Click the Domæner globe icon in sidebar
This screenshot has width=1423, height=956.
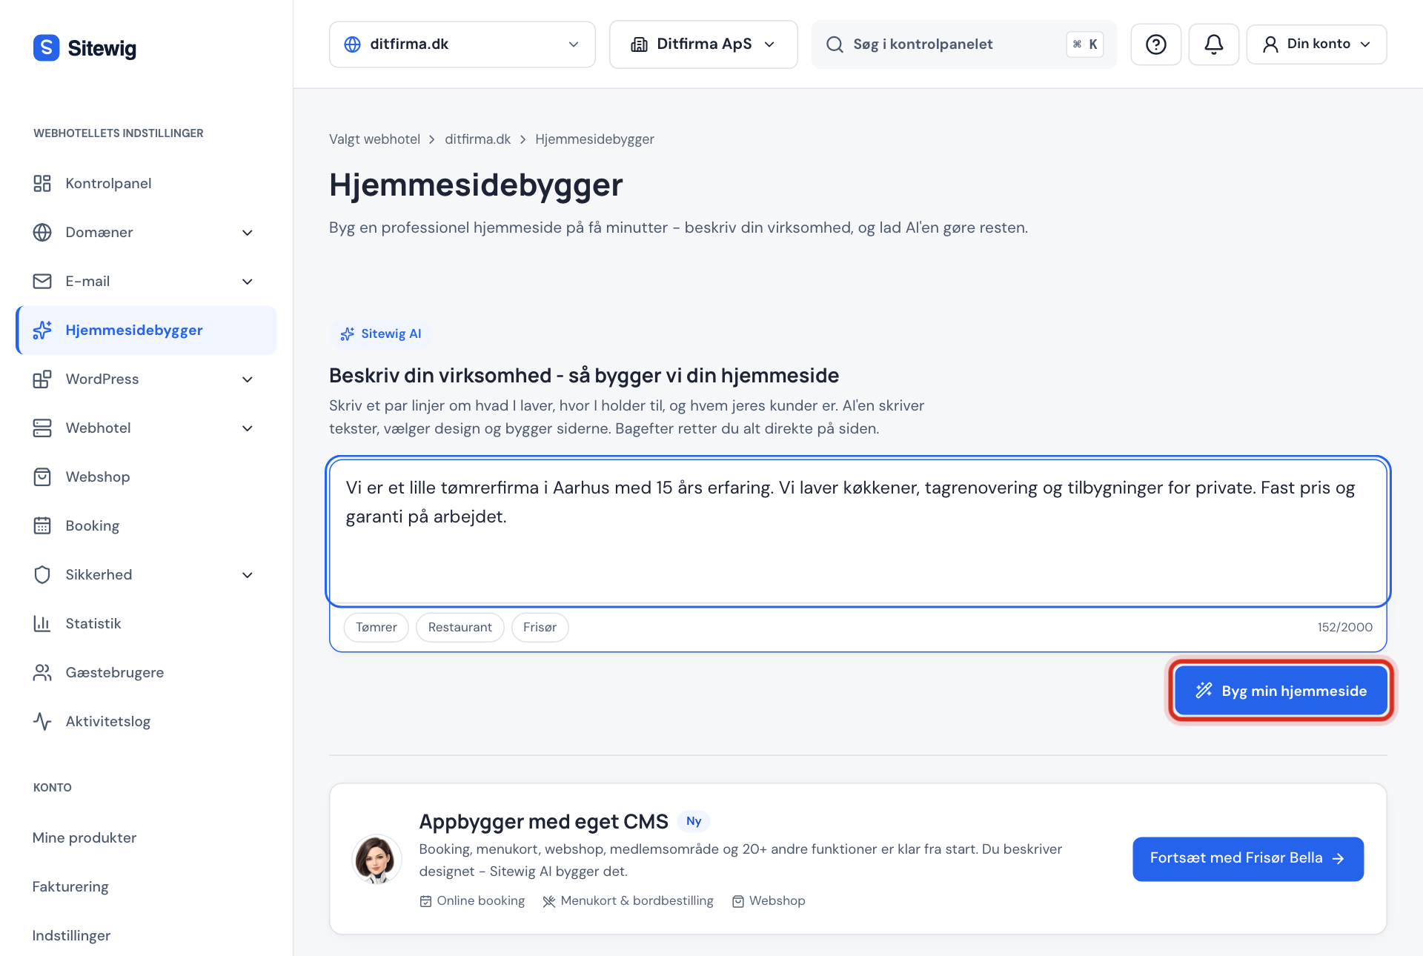(x=42, y=232)
